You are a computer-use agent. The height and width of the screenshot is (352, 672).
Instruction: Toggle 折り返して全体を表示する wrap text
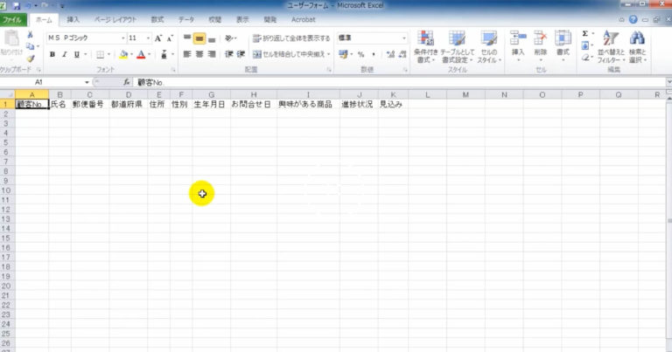tap(291, 38)
